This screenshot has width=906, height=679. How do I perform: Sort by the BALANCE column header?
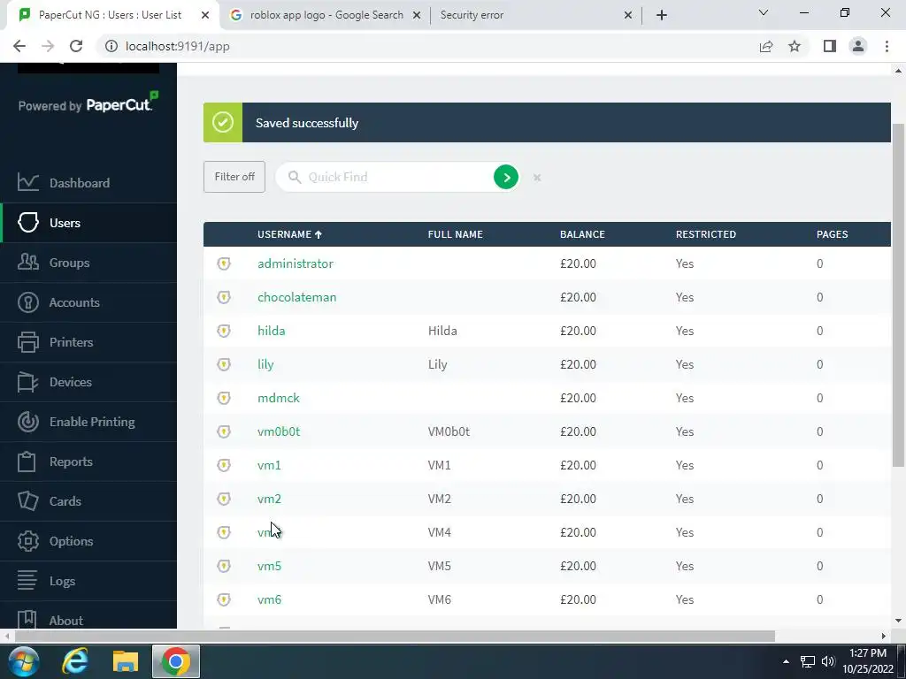tap(582, 233)
